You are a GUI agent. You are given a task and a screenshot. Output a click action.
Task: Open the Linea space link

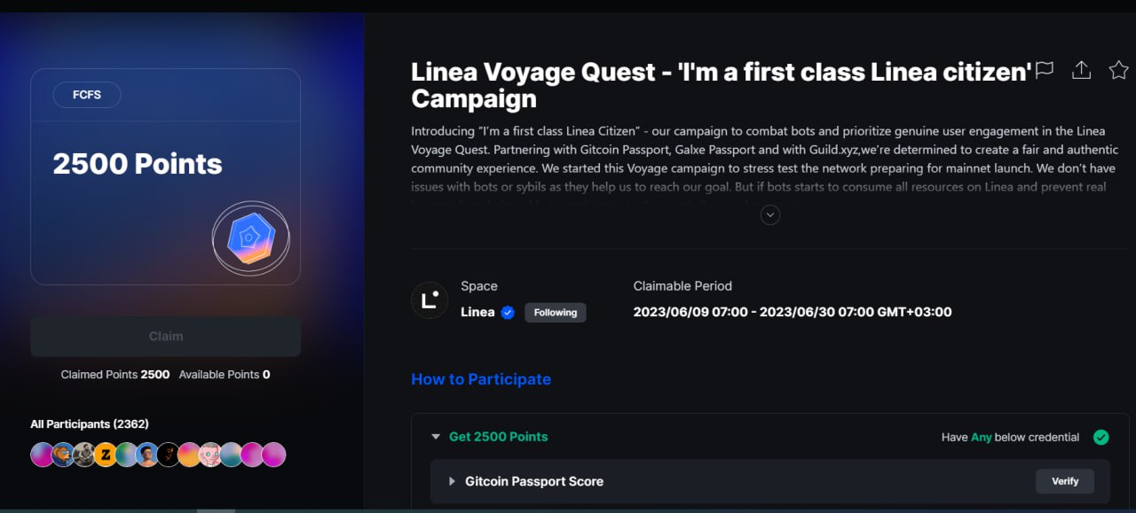click(477, 313)
